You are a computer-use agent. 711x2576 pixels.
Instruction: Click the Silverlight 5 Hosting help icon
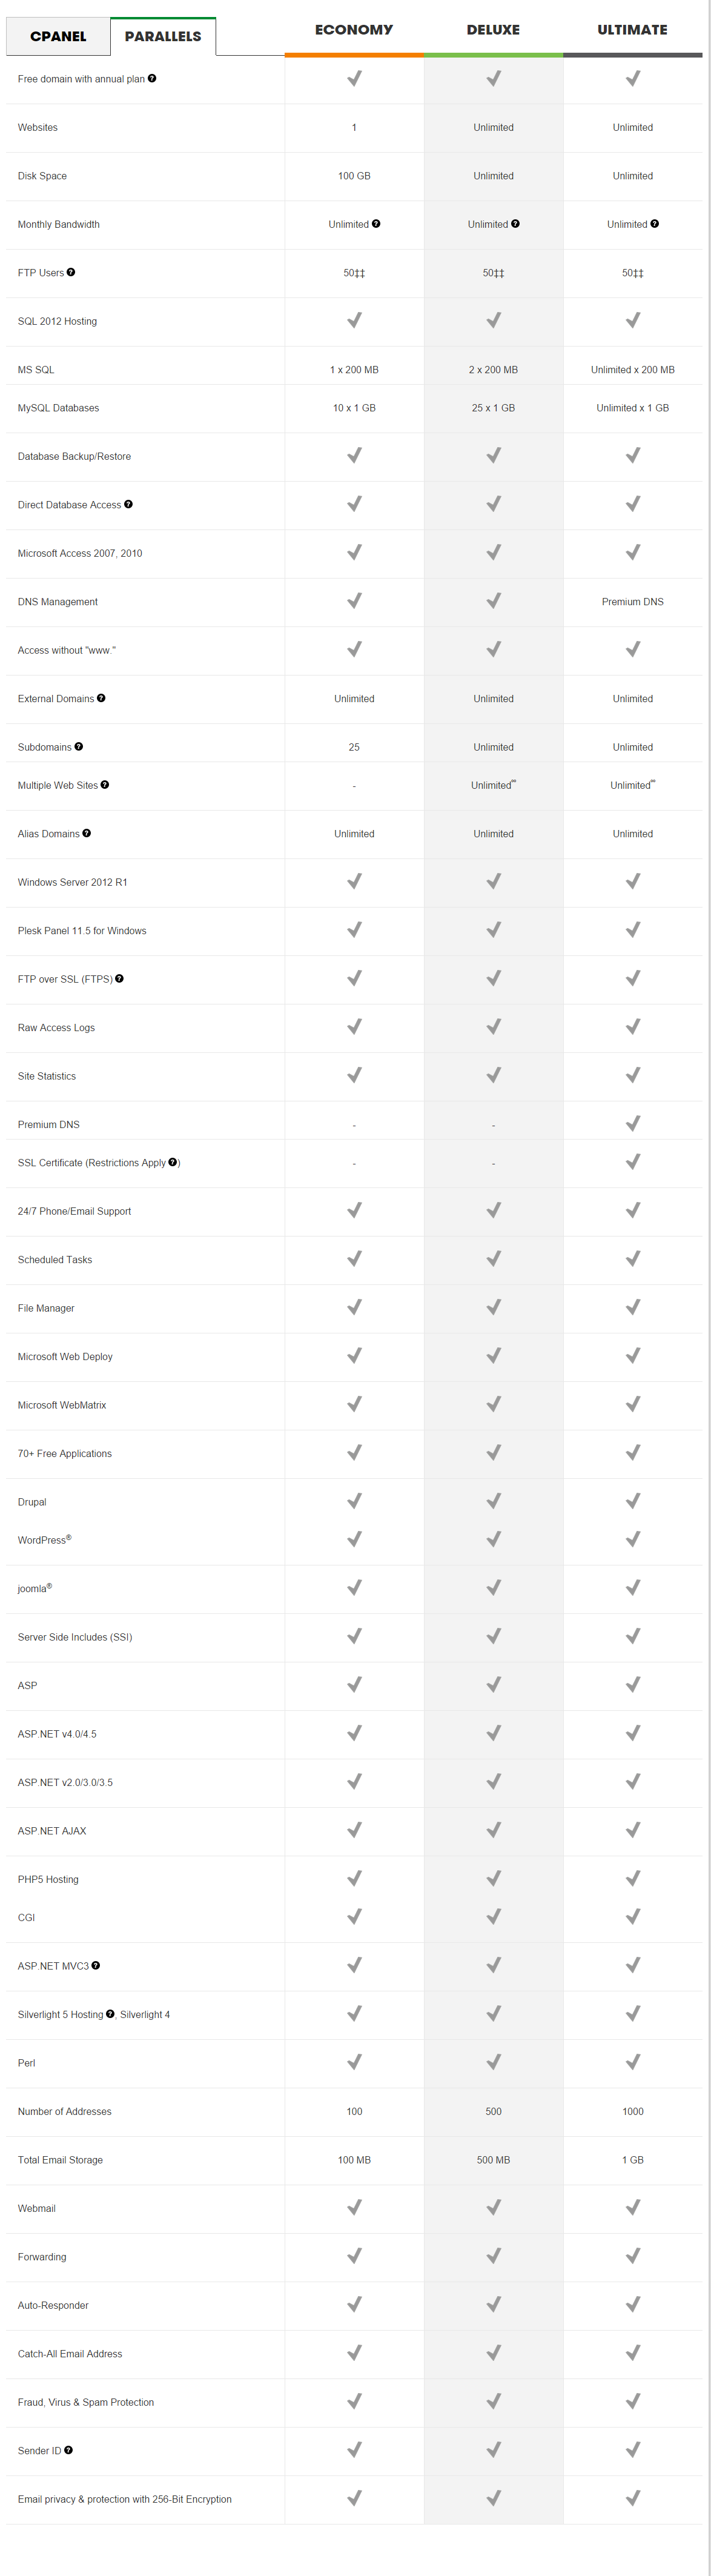coord(110,2013)
